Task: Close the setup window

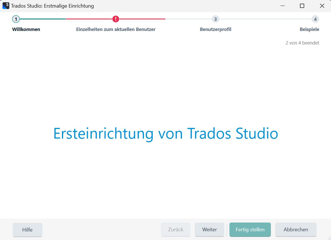Action: [322, 6]
